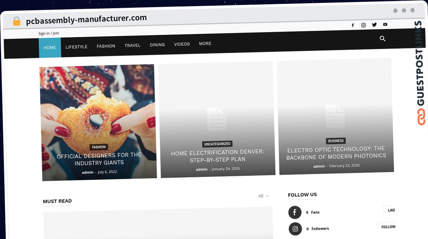Open the Lifestyle menu item
The width and height of the screenshot is (428, 239).
pos(76,47)
